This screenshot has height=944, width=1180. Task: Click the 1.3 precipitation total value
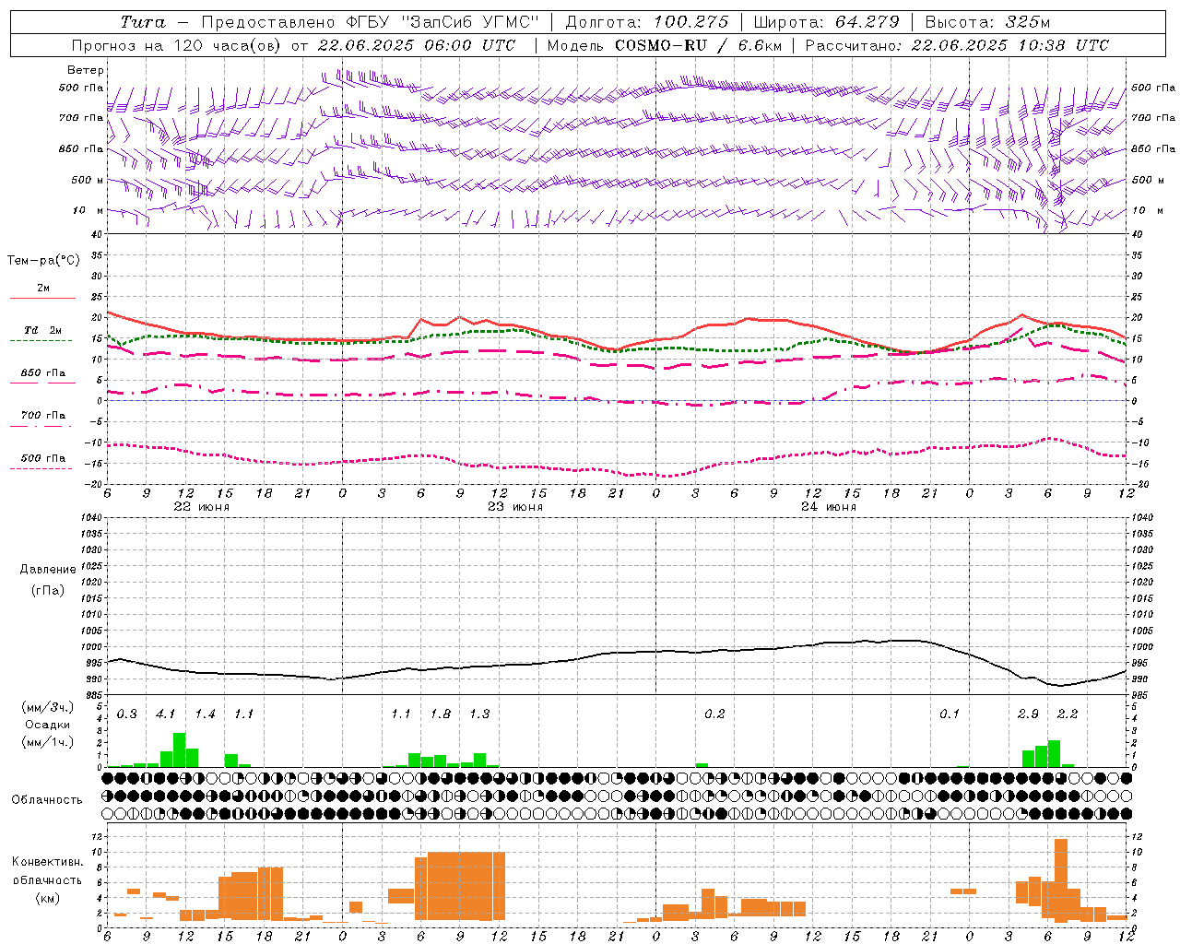pos(479,714)
